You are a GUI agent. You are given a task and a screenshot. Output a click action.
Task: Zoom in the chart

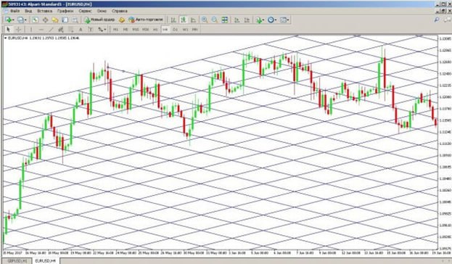(x=205, y=20)
